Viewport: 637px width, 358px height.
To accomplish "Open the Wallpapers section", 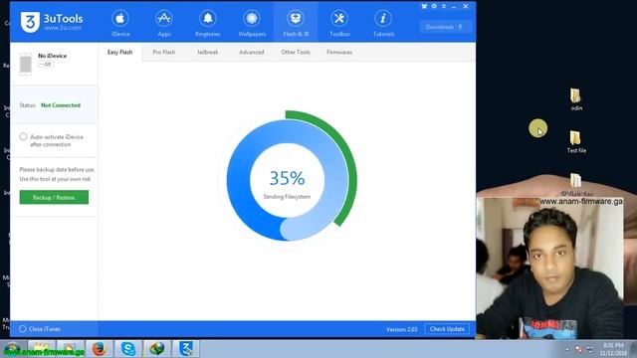I will [252, 23].
